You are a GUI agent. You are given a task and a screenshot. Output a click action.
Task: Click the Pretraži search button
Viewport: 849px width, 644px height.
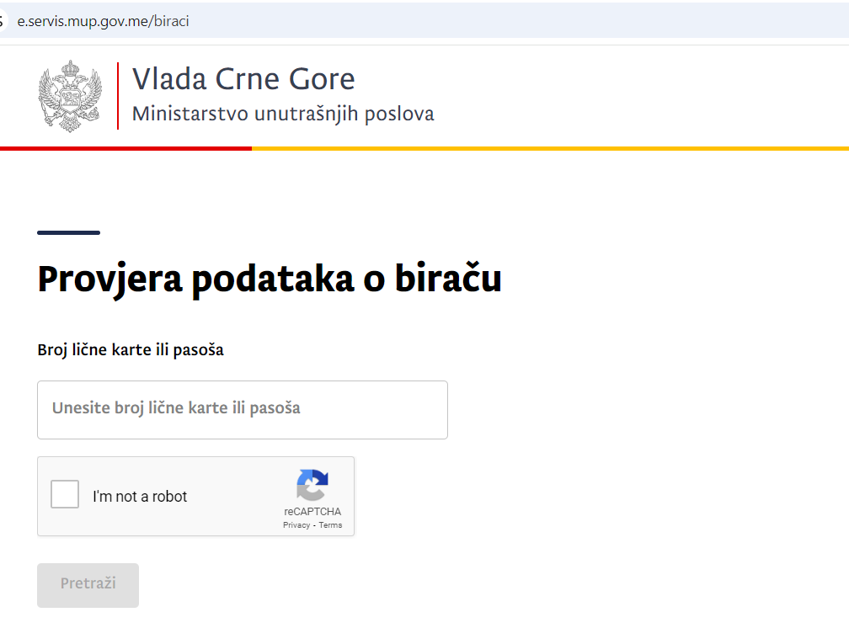pyautogui.click(x=88, y=585)
